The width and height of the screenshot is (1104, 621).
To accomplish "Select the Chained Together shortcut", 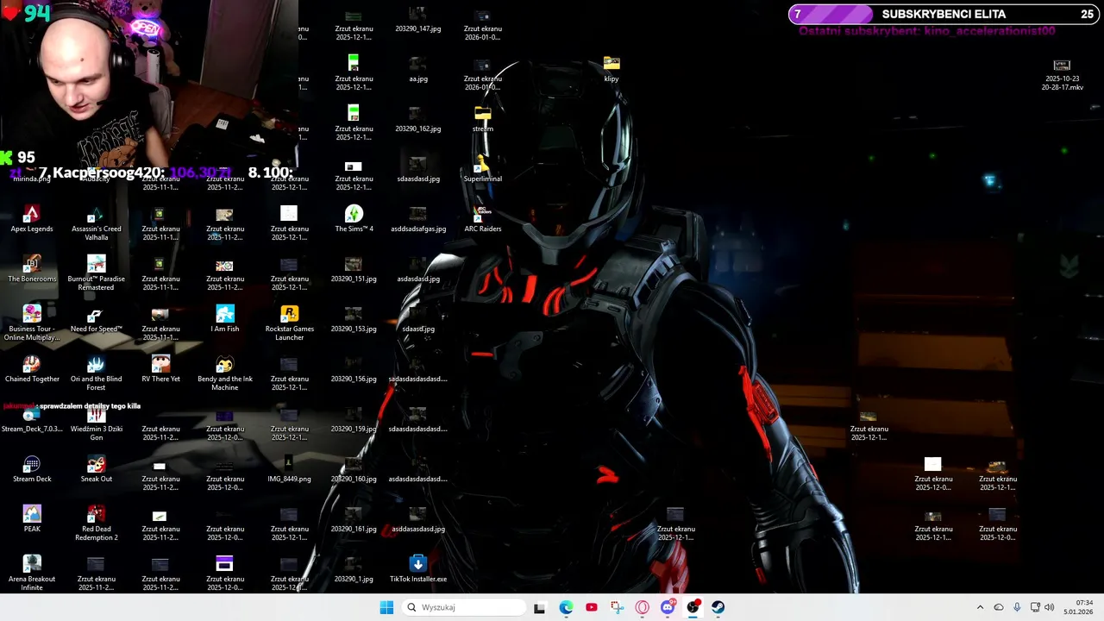I will point(32,369).
